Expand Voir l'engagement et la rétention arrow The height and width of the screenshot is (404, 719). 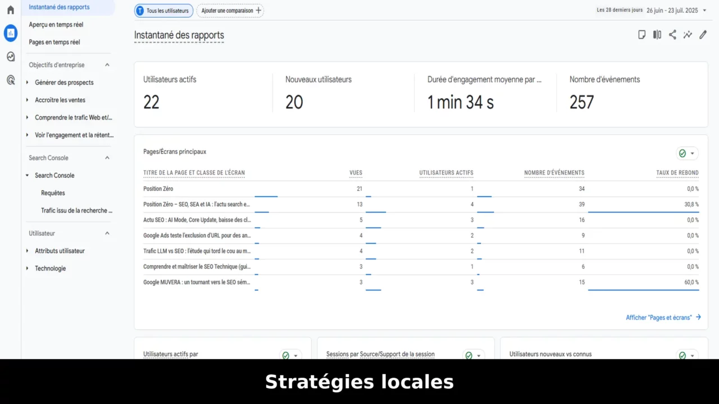pyautogui.click(x=28, y=135)
